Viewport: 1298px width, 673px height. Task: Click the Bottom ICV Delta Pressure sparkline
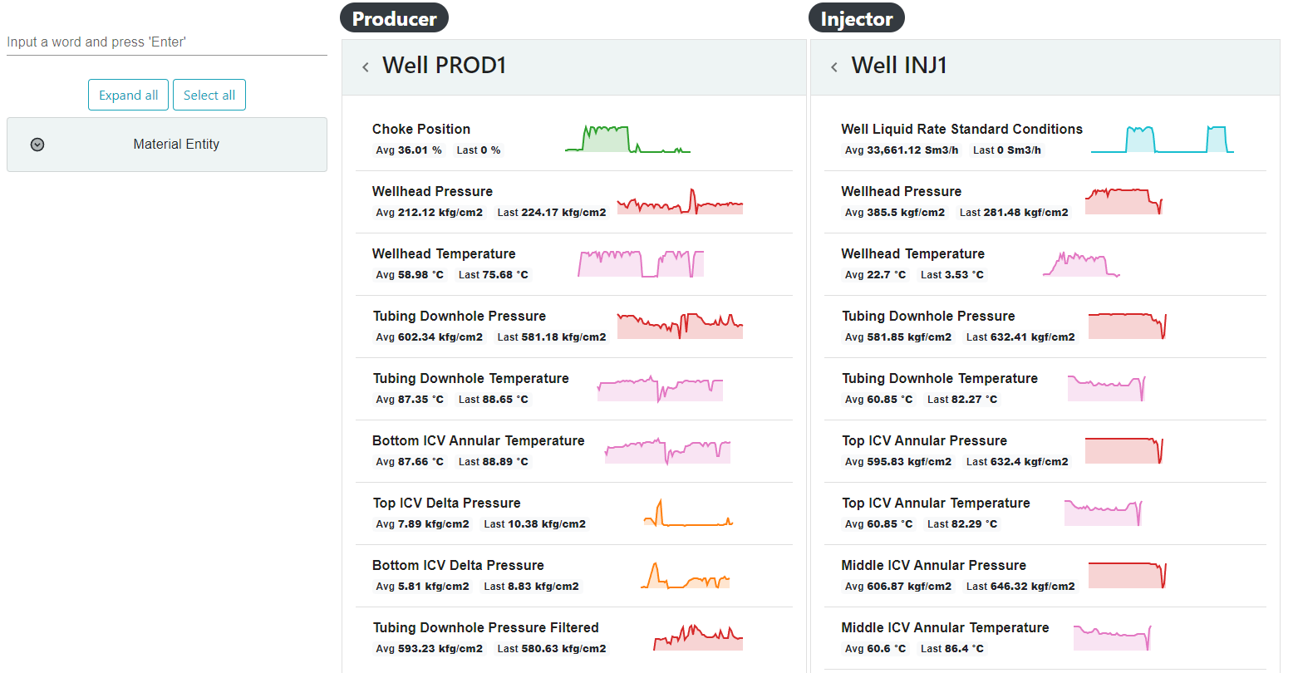(685, 575)
